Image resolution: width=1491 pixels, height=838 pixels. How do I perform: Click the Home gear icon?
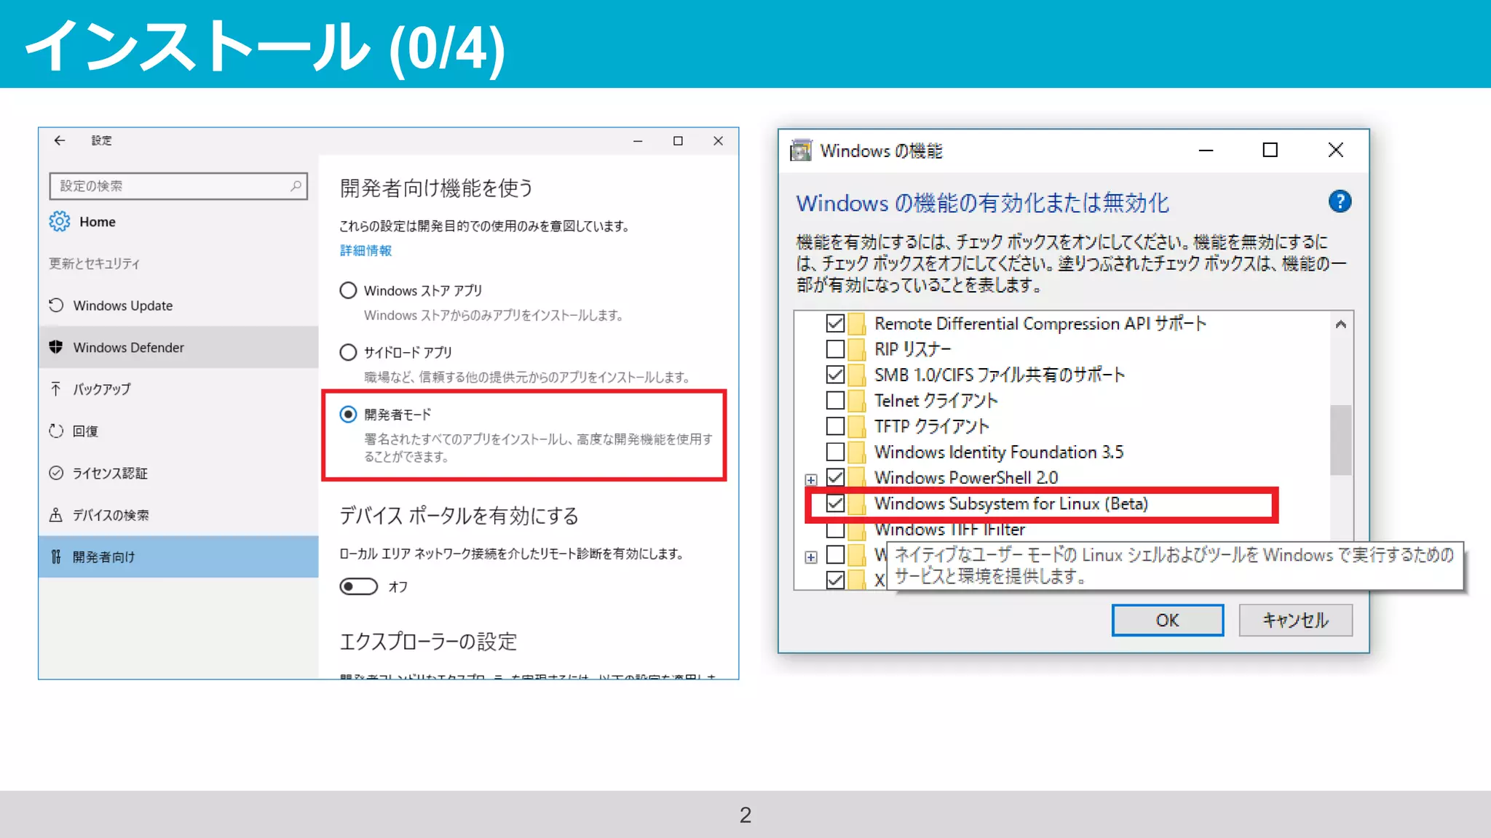pos(60,221)
